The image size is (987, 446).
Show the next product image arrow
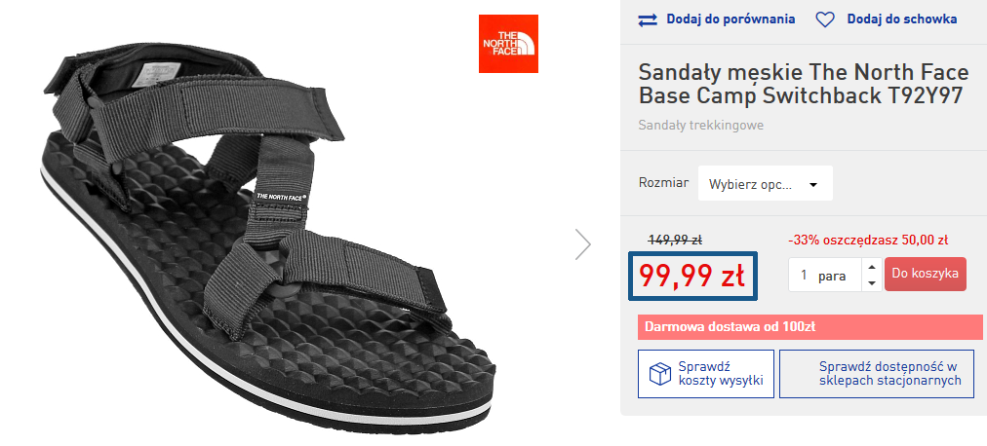point(582,244)
